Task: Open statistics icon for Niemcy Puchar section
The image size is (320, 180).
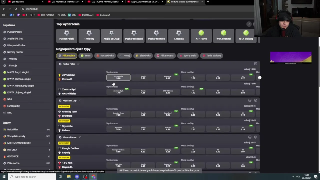Action: pos(250,137)
